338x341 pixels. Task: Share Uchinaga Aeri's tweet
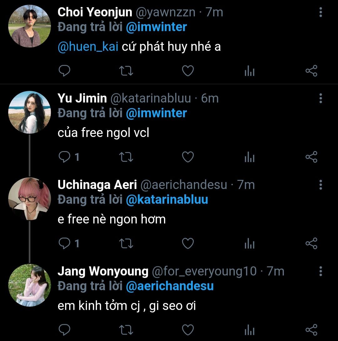point(311,243)
